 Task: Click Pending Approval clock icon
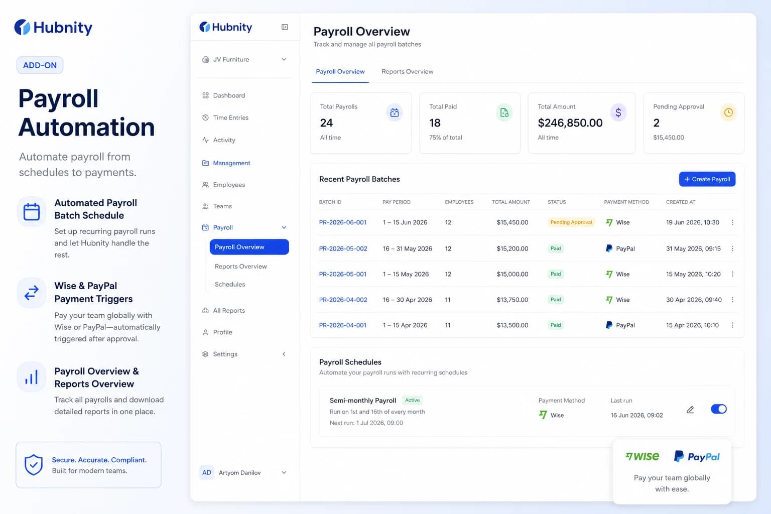pos(728,112)
